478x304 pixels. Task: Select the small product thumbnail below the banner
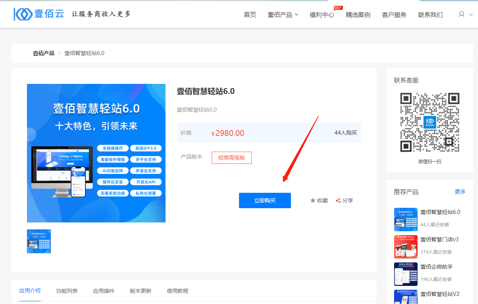point(39,241)
